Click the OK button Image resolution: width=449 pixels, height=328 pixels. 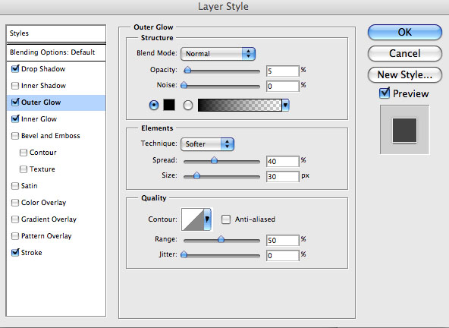pyautogui.click(x=404, y=32)
